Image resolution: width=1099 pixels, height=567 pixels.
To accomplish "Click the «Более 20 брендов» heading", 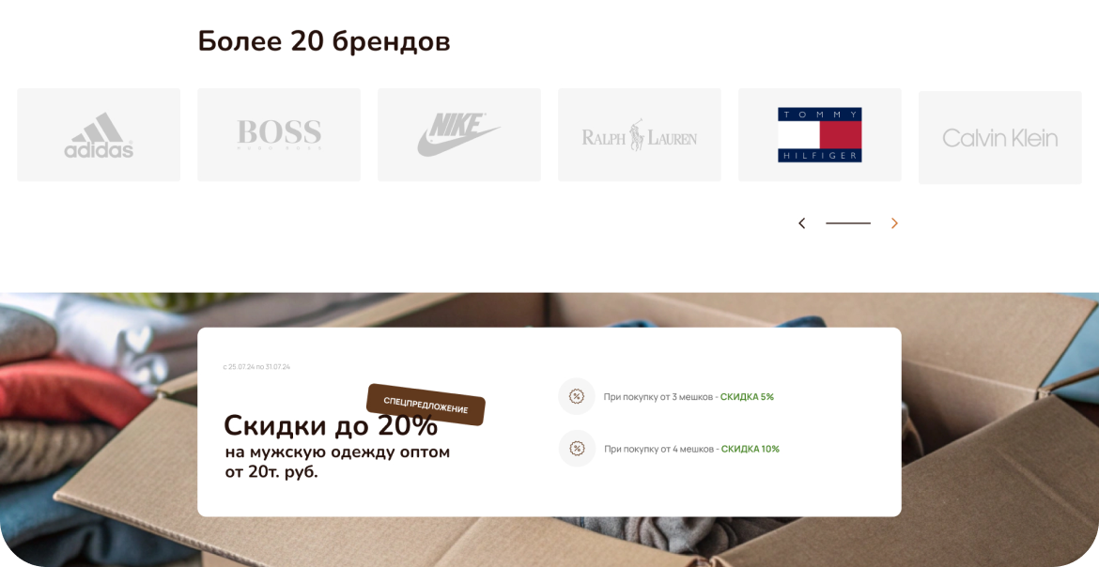I will 324,41.
